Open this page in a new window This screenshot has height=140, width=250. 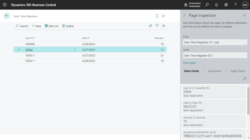[x=163, y=16]
